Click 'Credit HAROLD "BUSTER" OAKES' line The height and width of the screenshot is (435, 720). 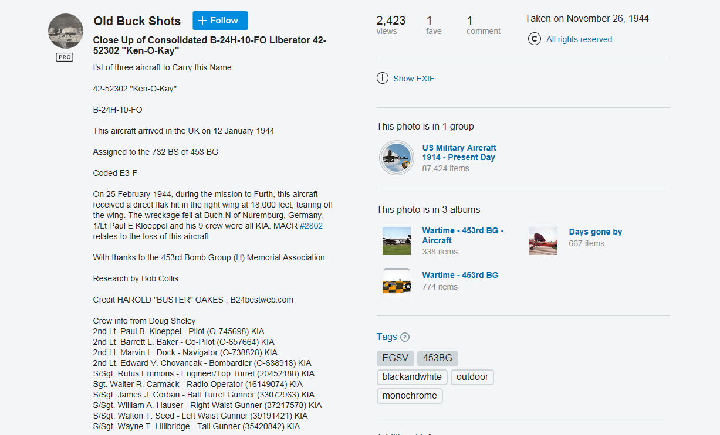point(193,300)
